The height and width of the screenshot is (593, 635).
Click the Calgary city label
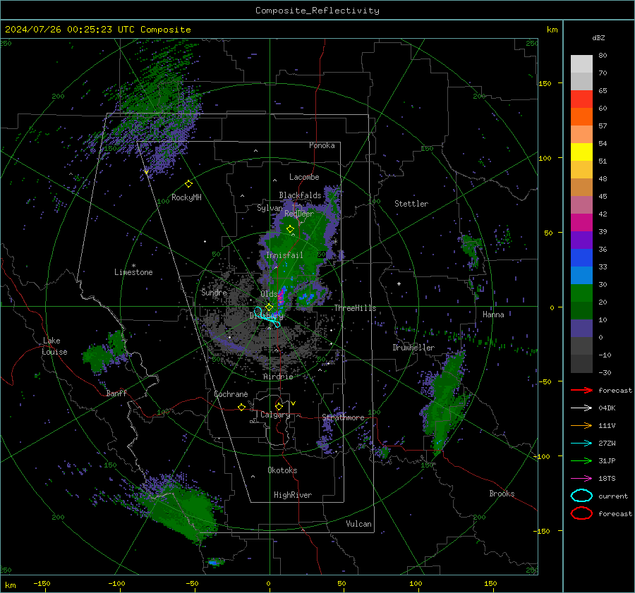[275, 415]
